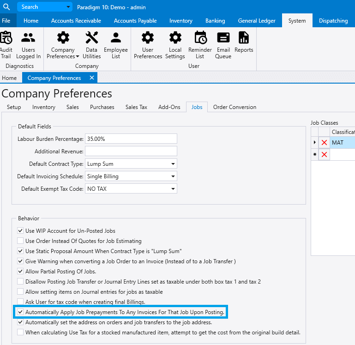Open the Email Queue

pyautogui.click(x=223, y=45)
